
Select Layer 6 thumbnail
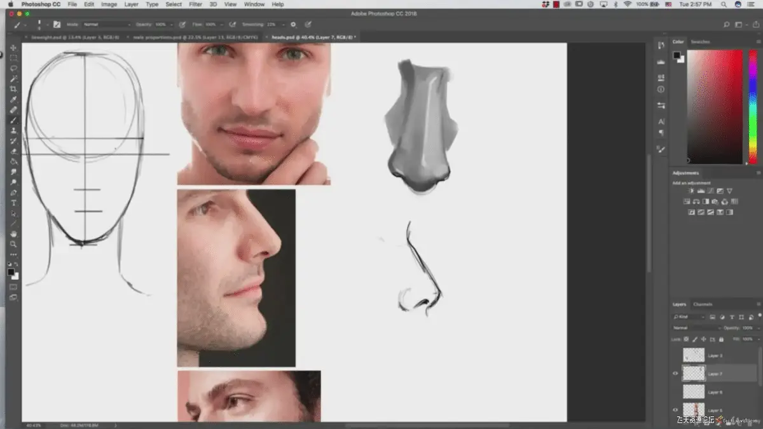(694, 392)
